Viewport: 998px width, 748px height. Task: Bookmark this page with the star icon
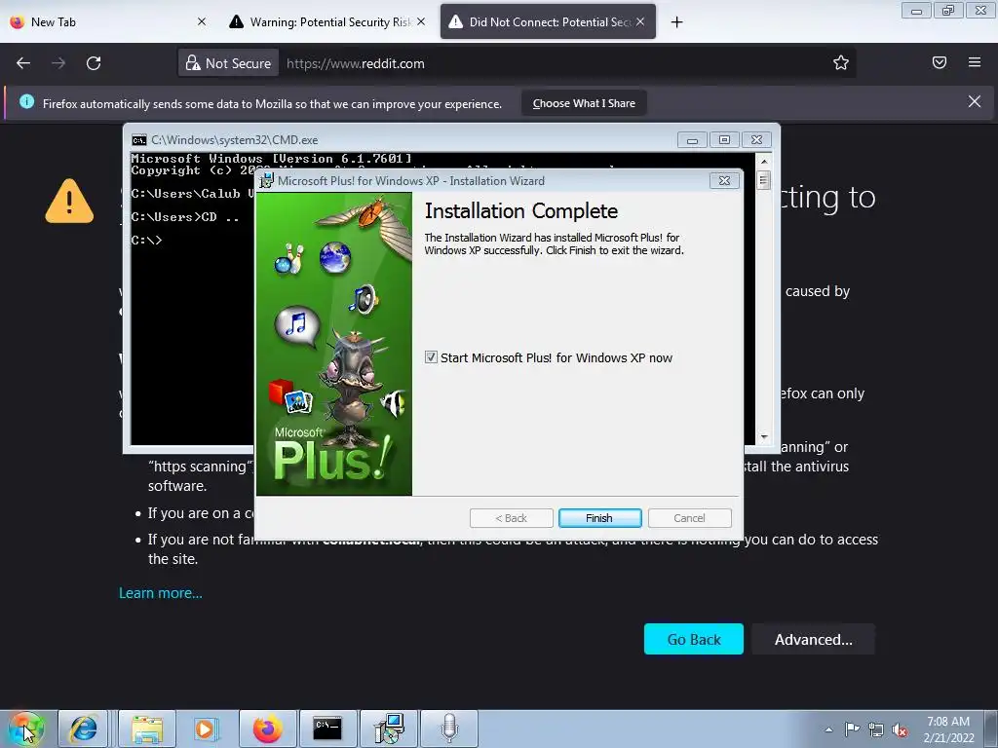[x=841, y=62]
